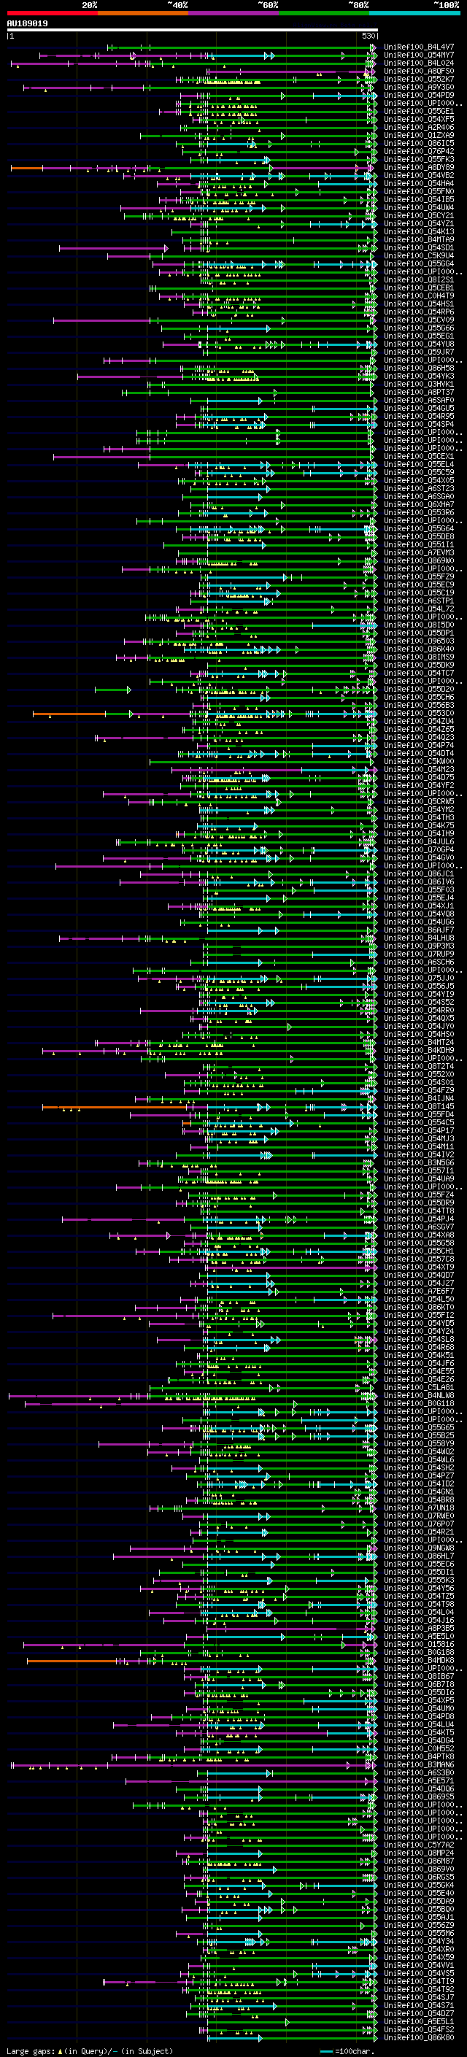Click UniRef100_Q5CY21 hit

[x=419, y=215]
